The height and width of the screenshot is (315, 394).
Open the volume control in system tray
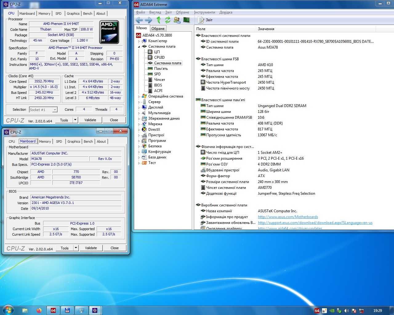[x=347, y=311]
